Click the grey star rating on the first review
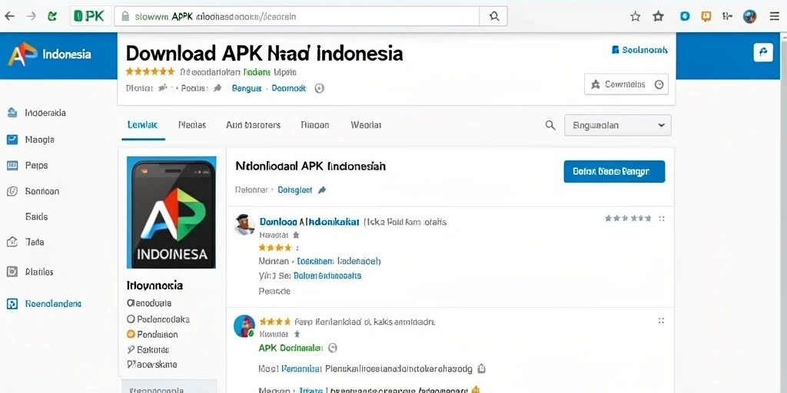 628,219
